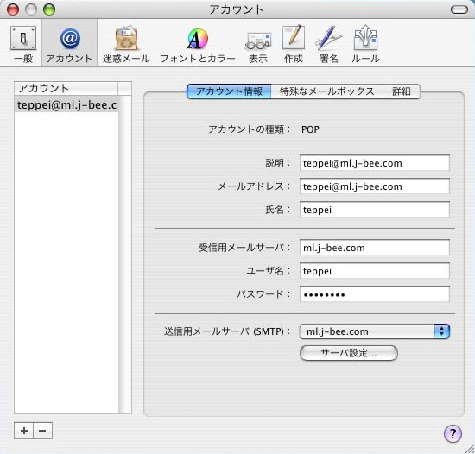Image resolution: width=475 pixels, height=454 pixels.
Task: Open フォントとカラー fonts and colors pane
Action: click(198, 44)
